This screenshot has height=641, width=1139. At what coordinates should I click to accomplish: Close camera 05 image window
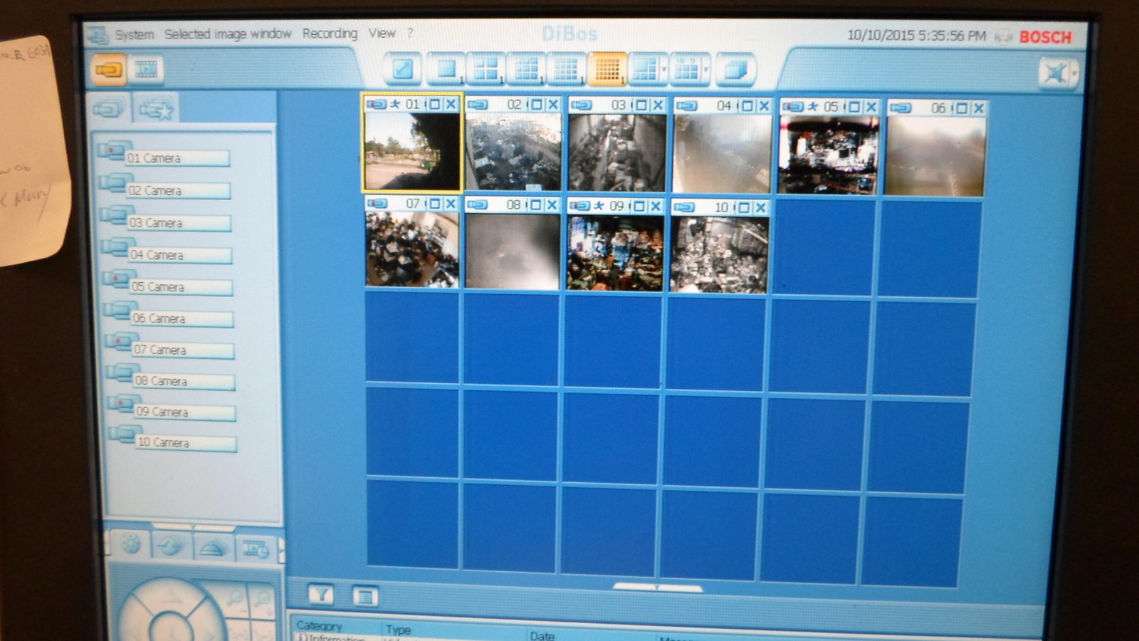pos(871,107)
